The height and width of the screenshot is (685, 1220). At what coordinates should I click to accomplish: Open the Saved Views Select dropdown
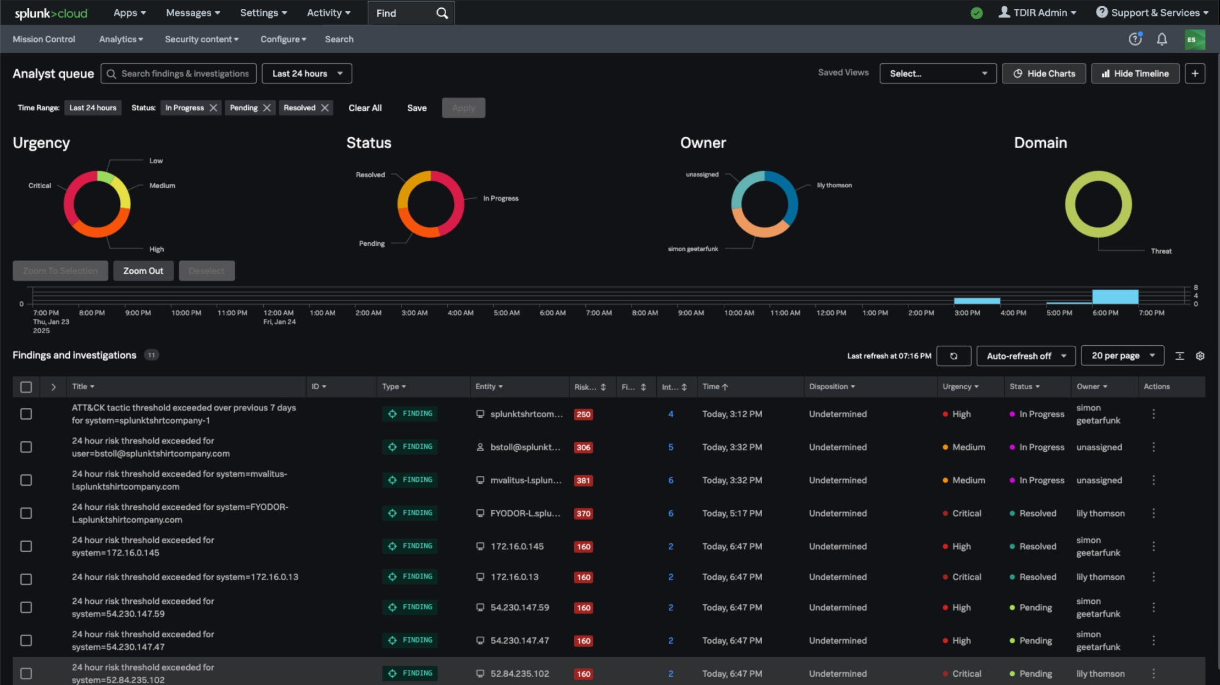pos(937,73)
